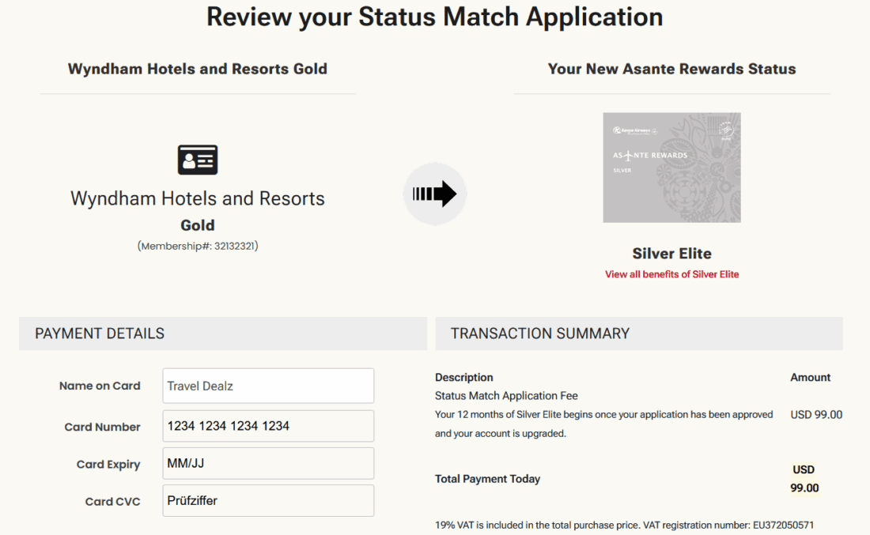This screenshot has height=535, width=870.
Task: Click the TRANSACTION SUMMARY section header
Action: pyautogui.click(x=540, y=333)
